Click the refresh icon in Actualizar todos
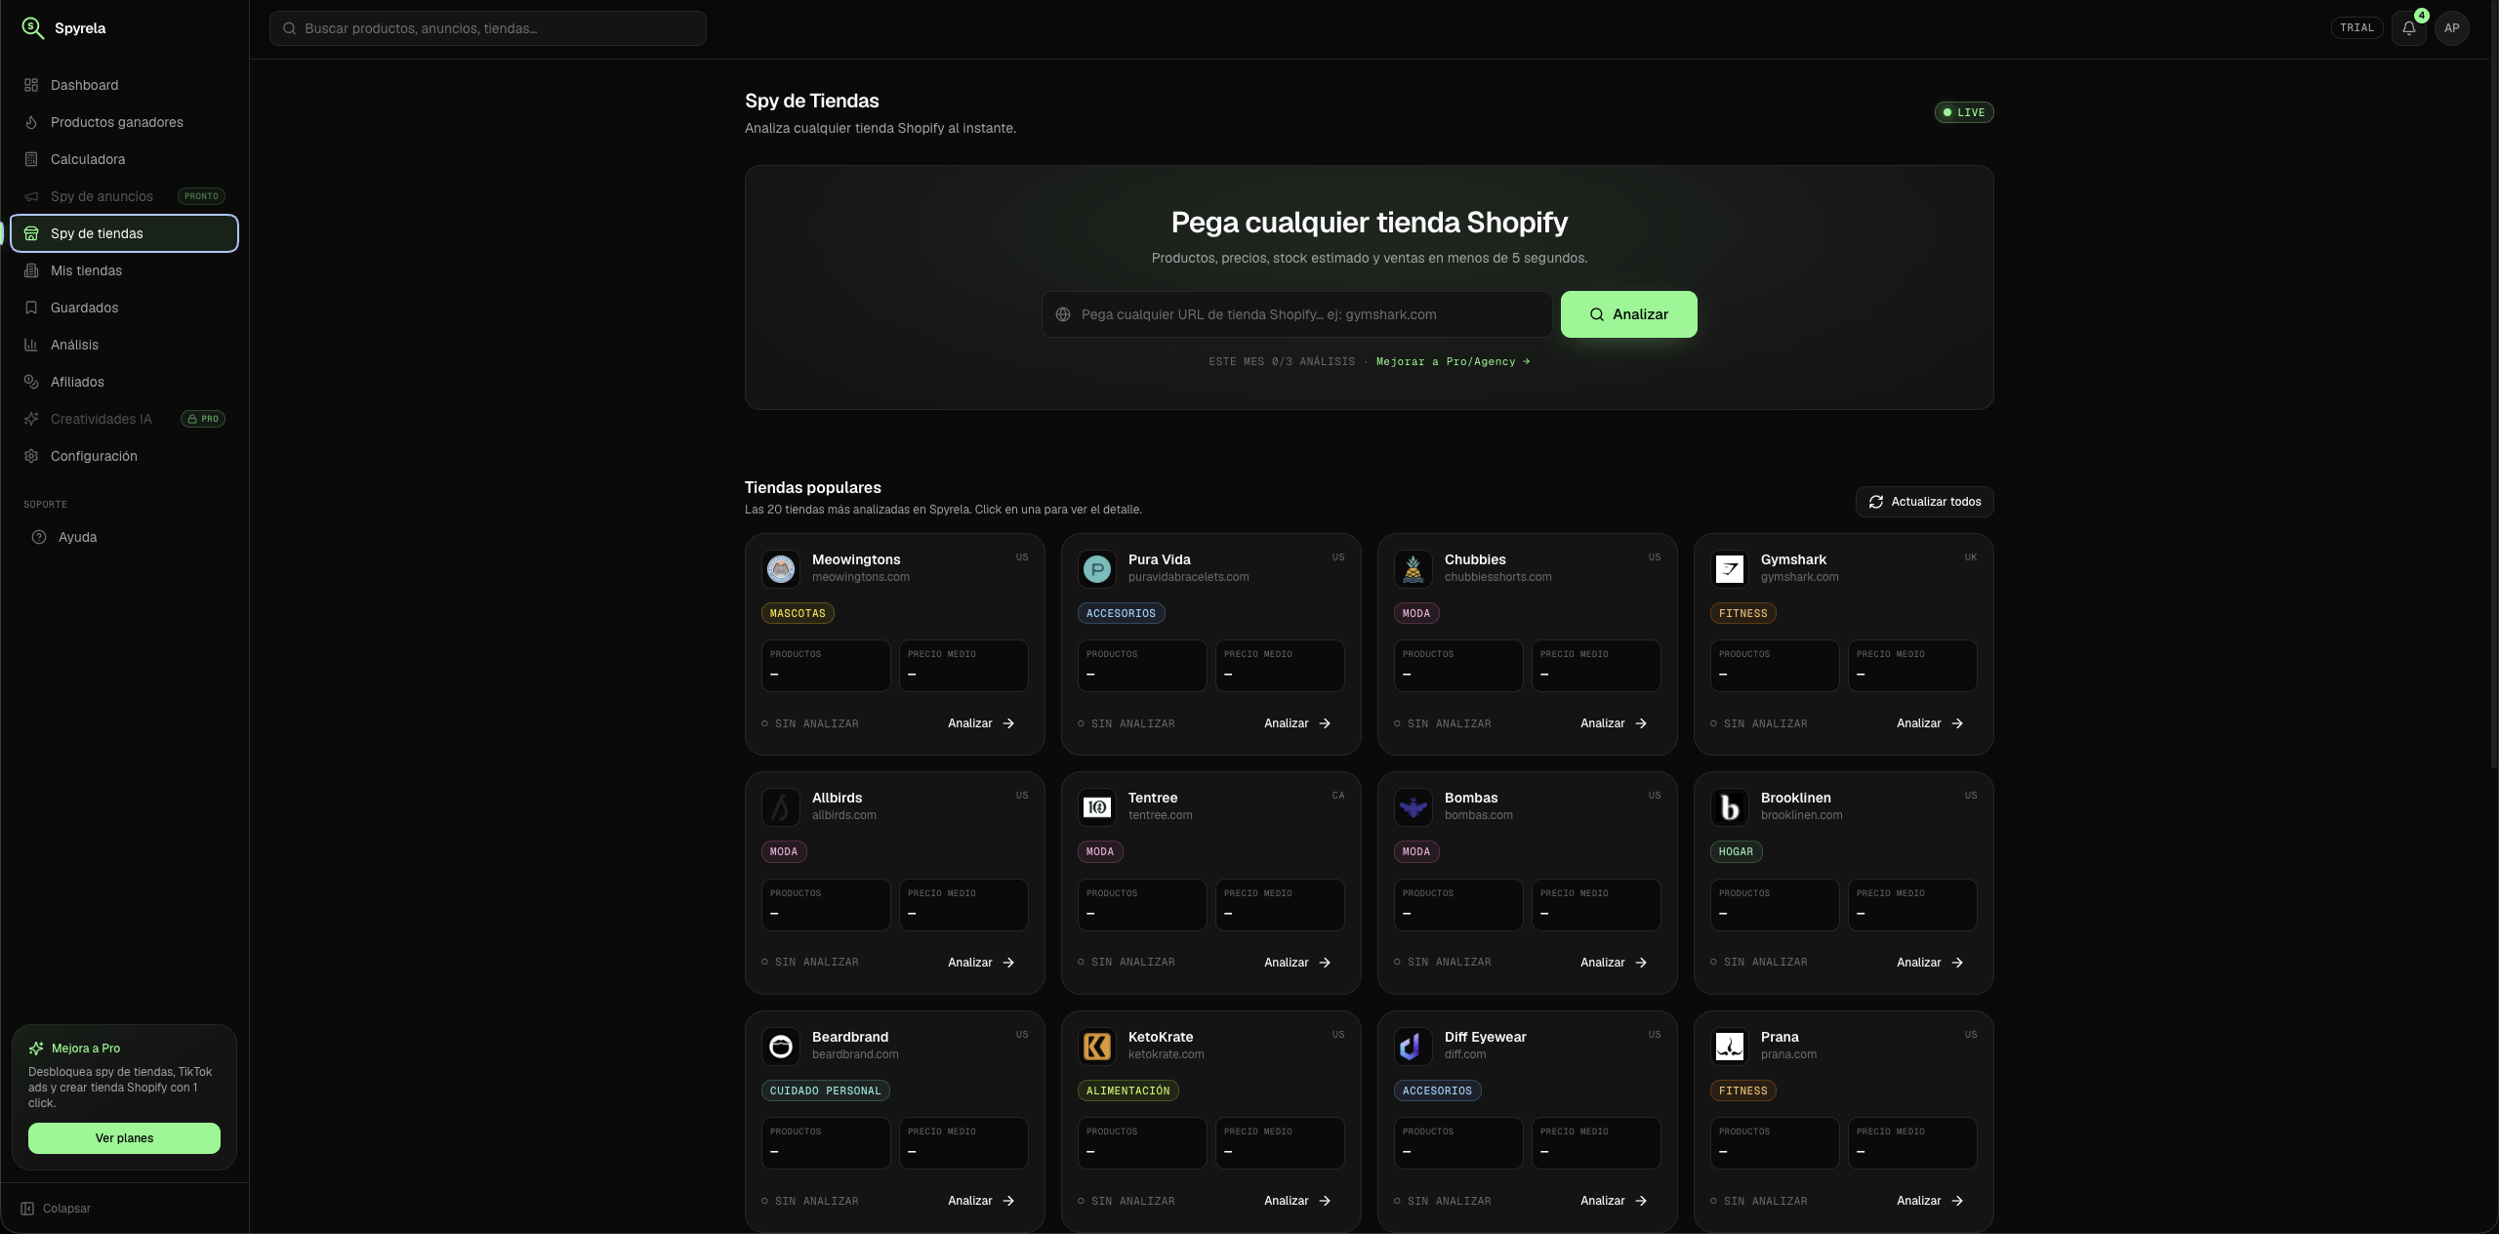This screenshot has width=2499, height=1234. pos(1876,502)
